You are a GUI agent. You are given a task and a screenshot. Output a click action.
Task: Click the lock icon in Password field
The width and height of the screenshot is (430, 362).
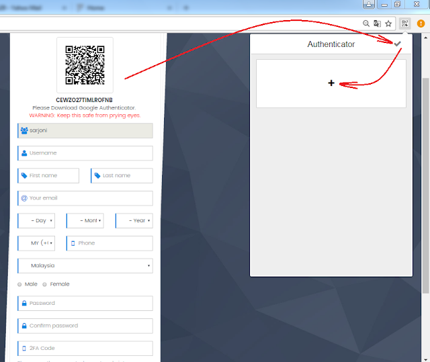pos(24,303)
